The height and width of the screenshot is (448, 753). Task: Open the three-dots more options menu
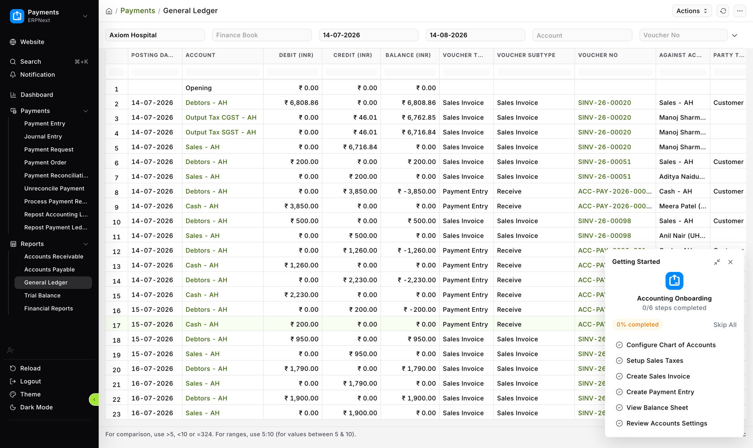click(x=740, y=11)
